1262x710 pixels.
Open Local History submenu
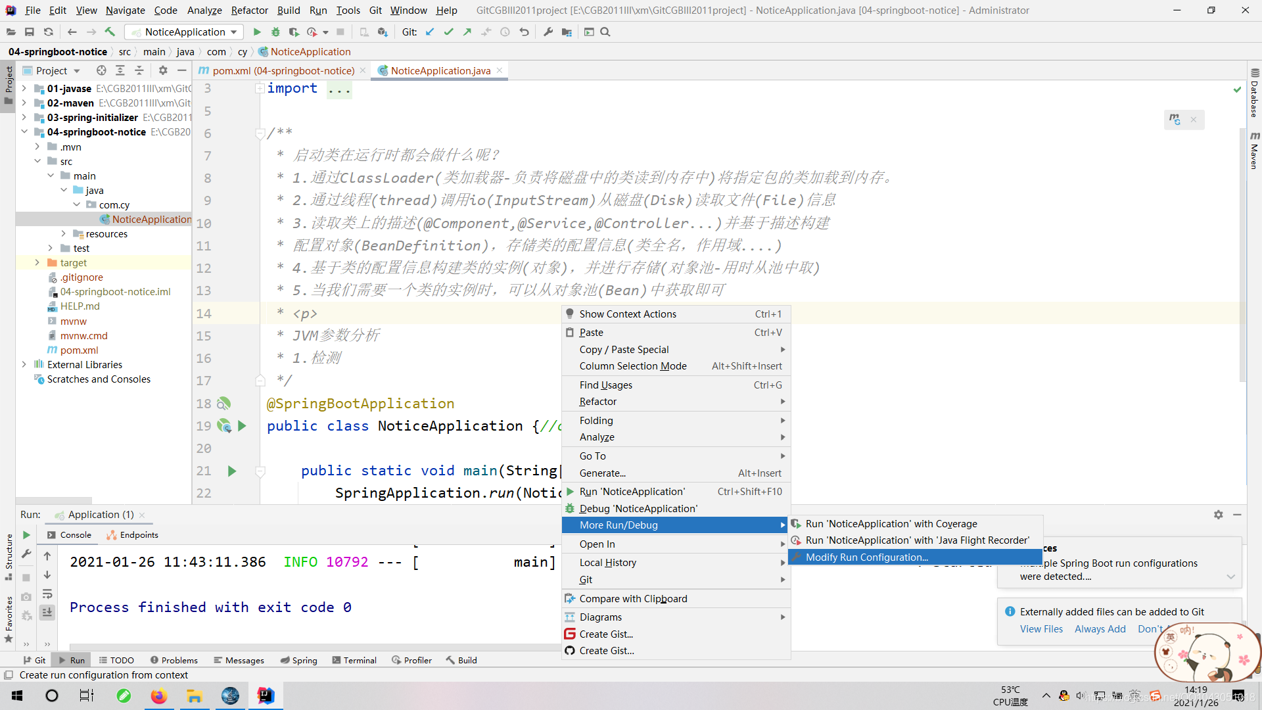[x=676, y=562]
